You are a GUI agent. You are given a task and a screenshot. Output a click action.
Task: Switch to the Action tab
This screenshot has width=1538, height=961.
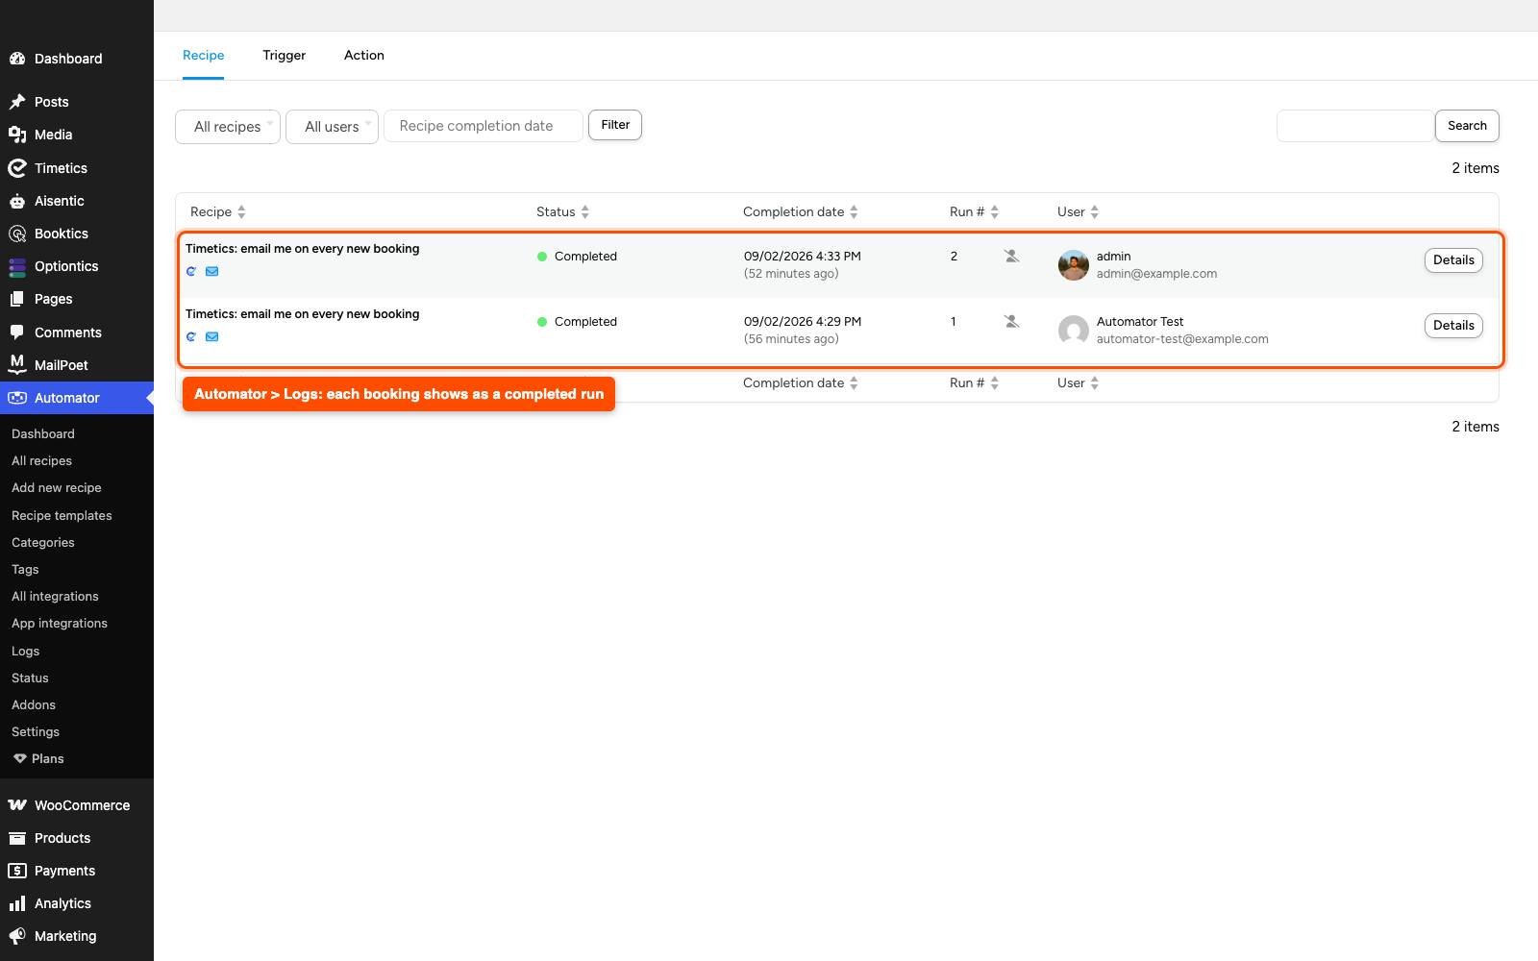point(364,56)
